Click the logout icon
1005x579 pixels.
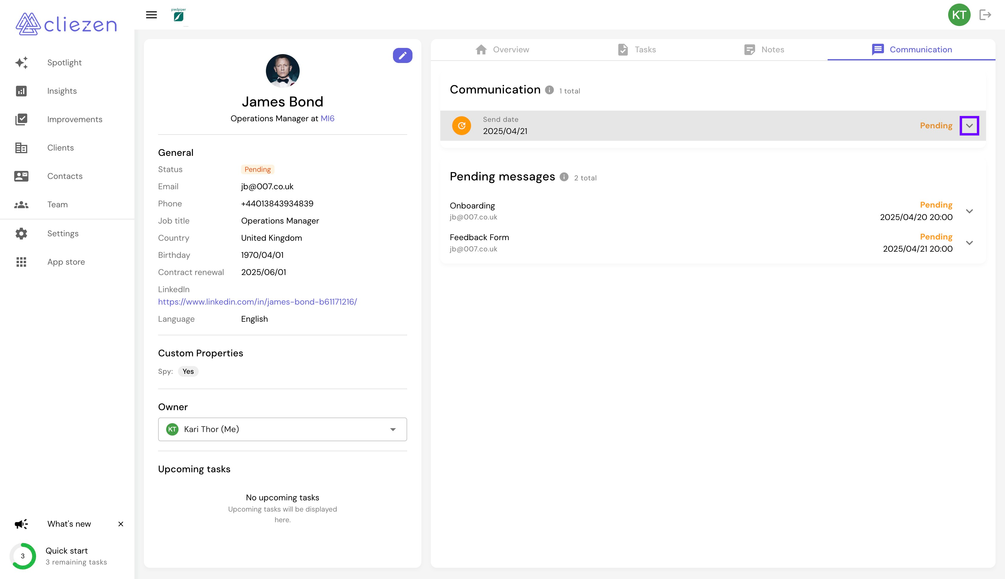985,15
